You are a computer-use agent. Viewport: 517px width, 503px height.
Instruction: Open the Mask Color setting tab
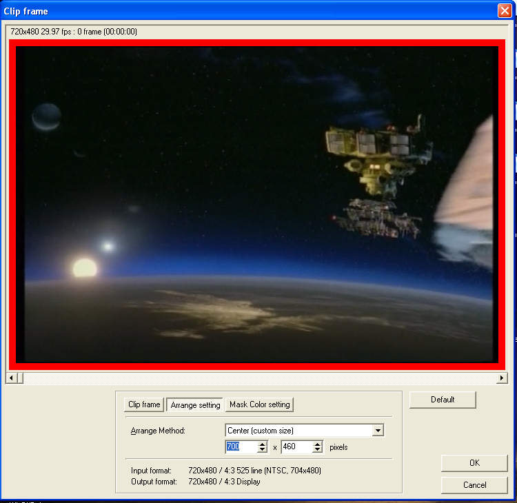point(259,404)
